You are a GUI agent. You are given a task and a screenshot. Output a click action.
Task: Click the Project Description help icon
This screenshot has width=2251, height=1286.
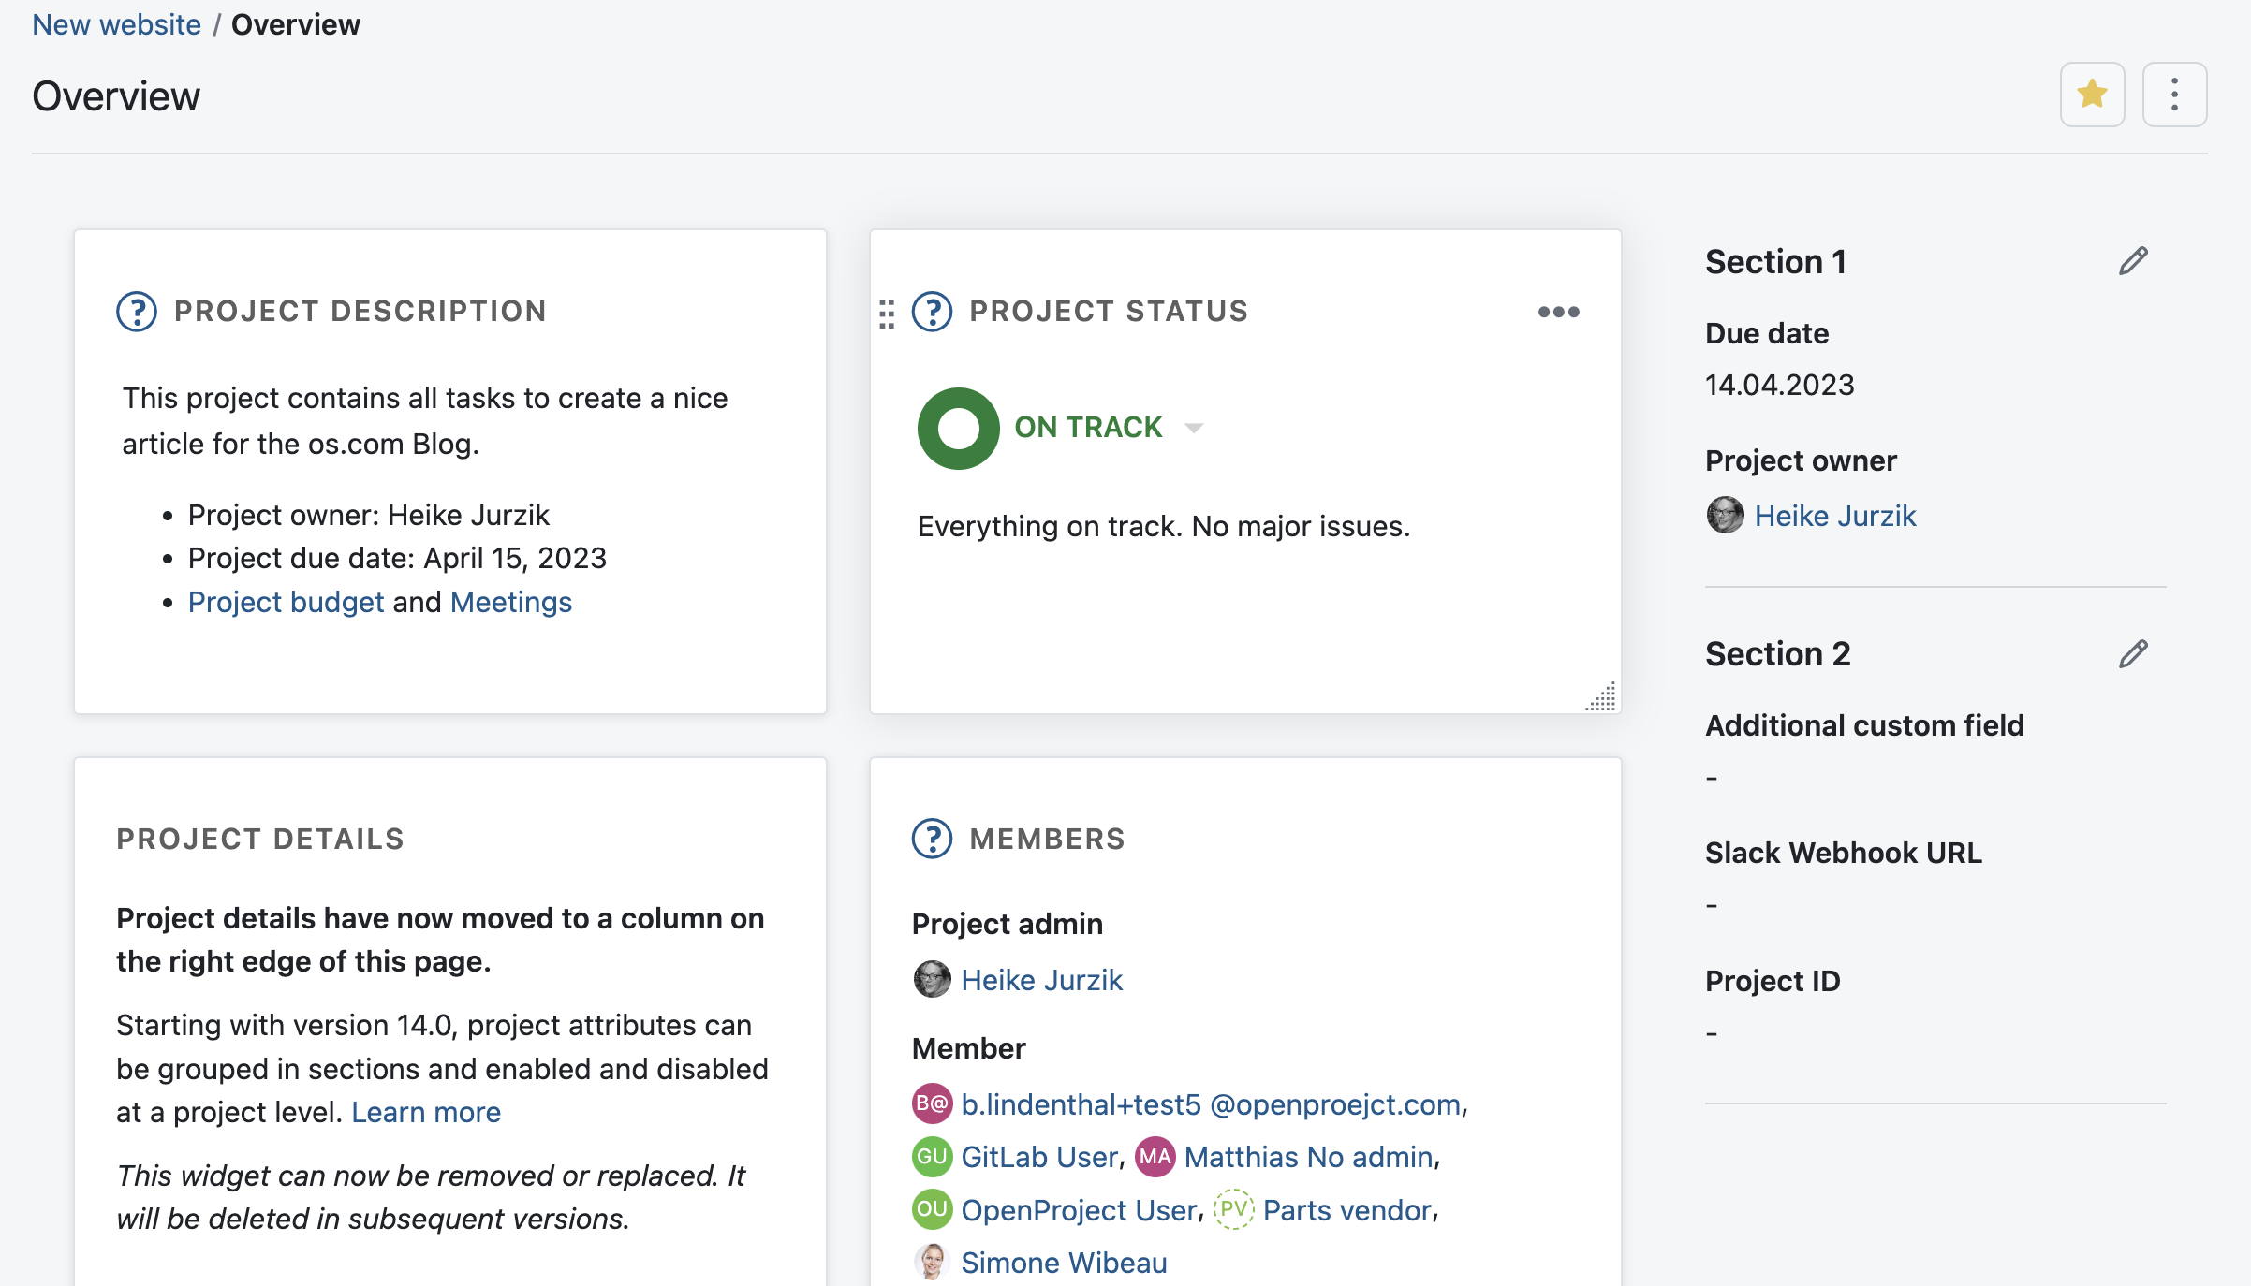click(135, 311)
